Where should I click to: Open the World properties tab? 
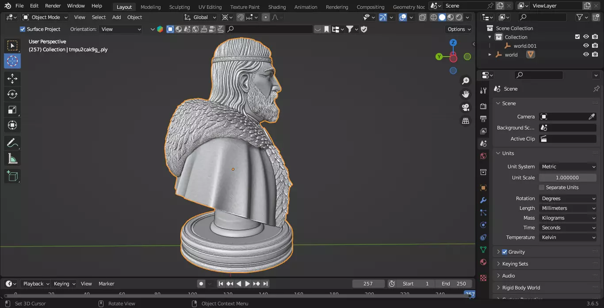483,156
